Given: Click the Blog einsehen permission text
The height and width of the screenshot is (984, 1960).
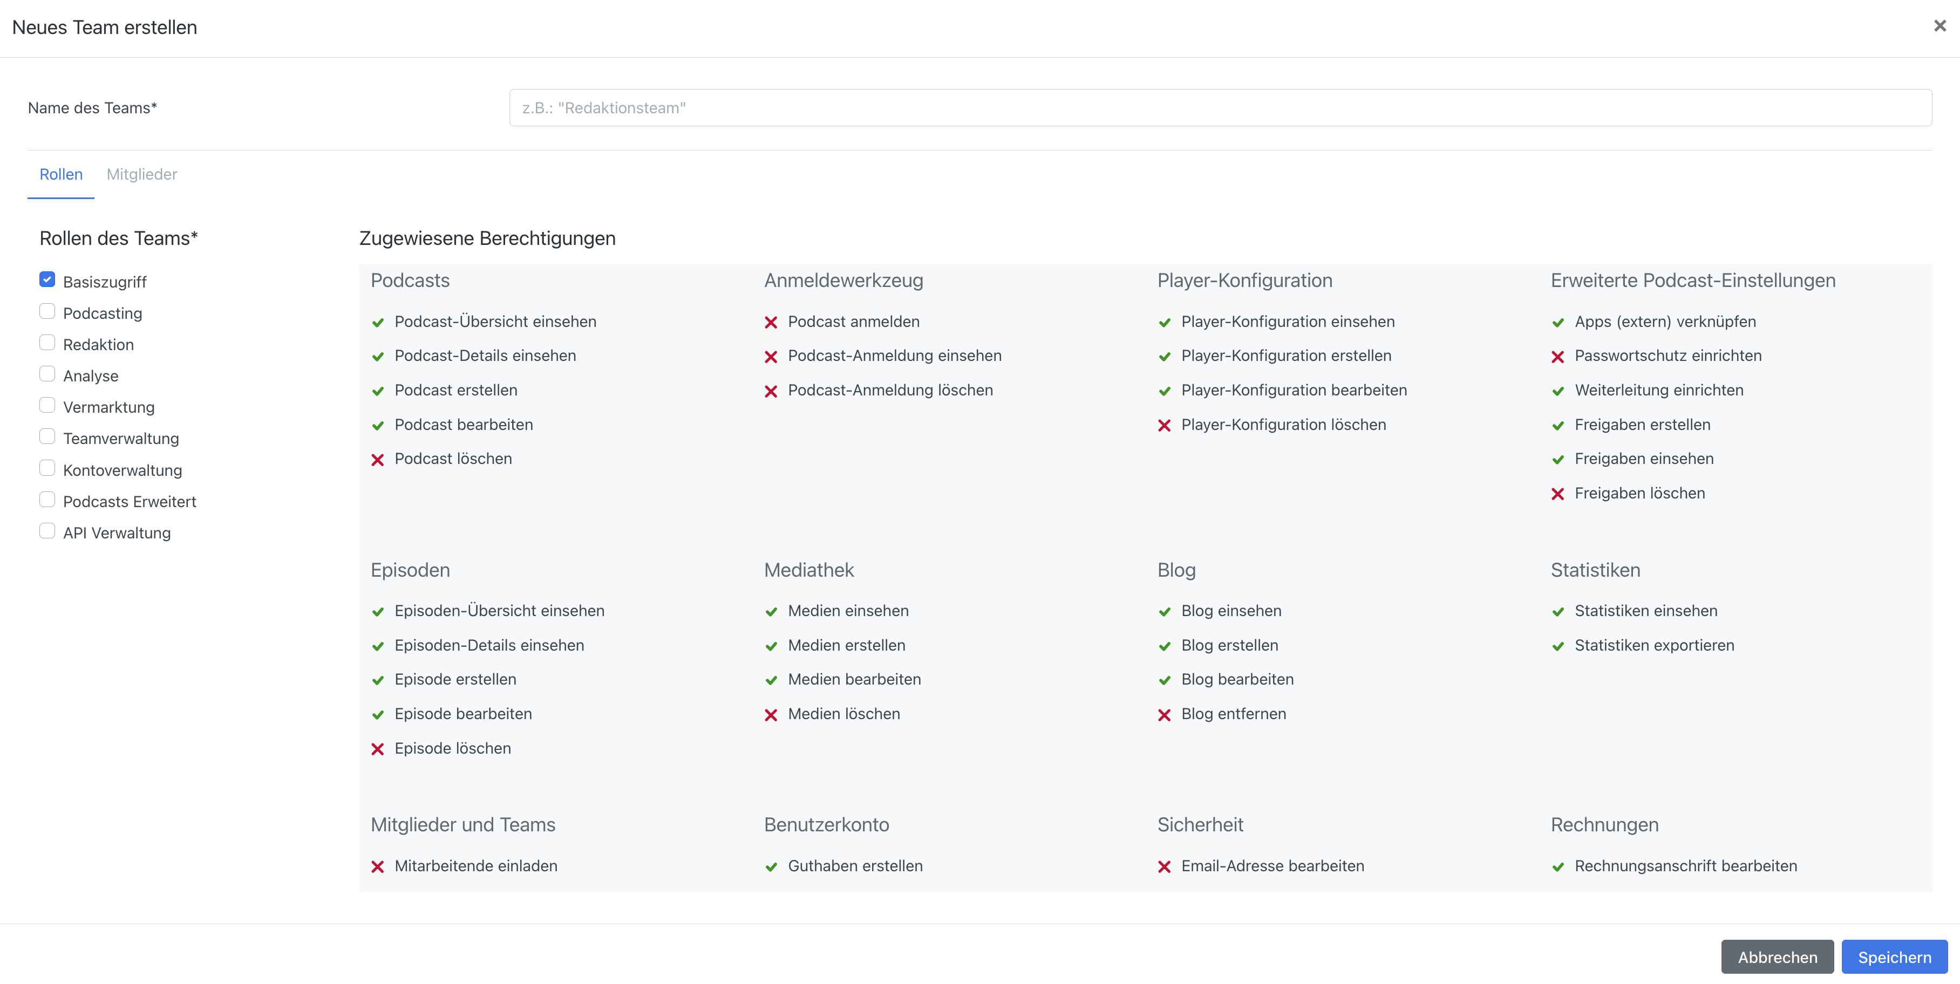Looking at the screenshot, I should pyautogui.click(x=1231, y=611).
